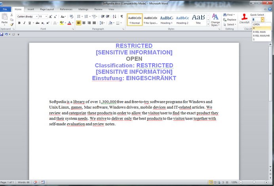Choose R REL MAN from Quick Select list
The height and width of the screenshot is (186, 274).
click(262, 32)
